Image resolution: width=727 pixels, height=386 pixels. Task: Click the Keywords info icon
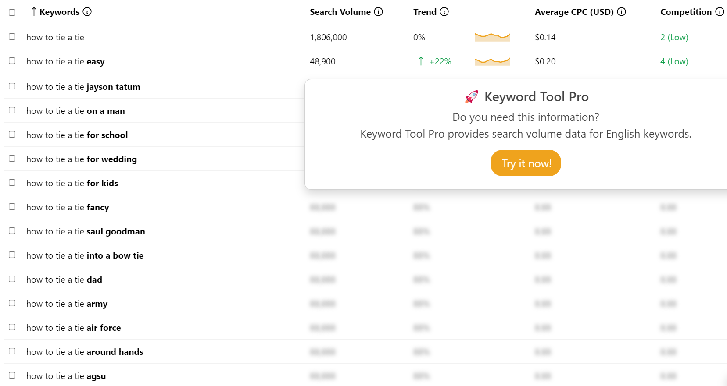tap(87, 12)
